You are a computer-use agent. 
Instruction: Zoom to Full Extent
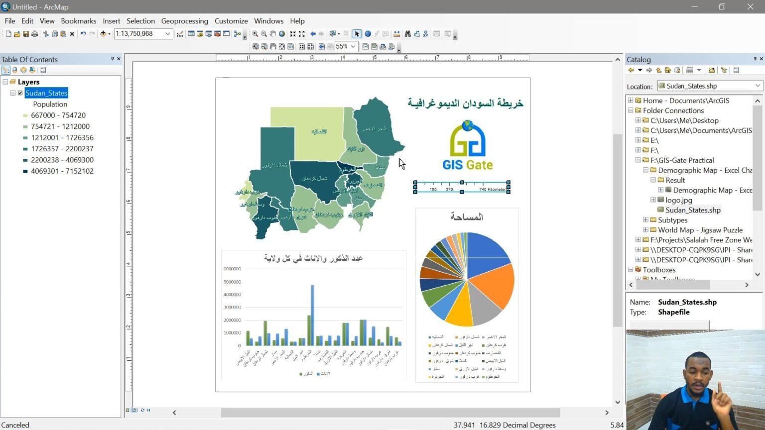click(281, 34)
